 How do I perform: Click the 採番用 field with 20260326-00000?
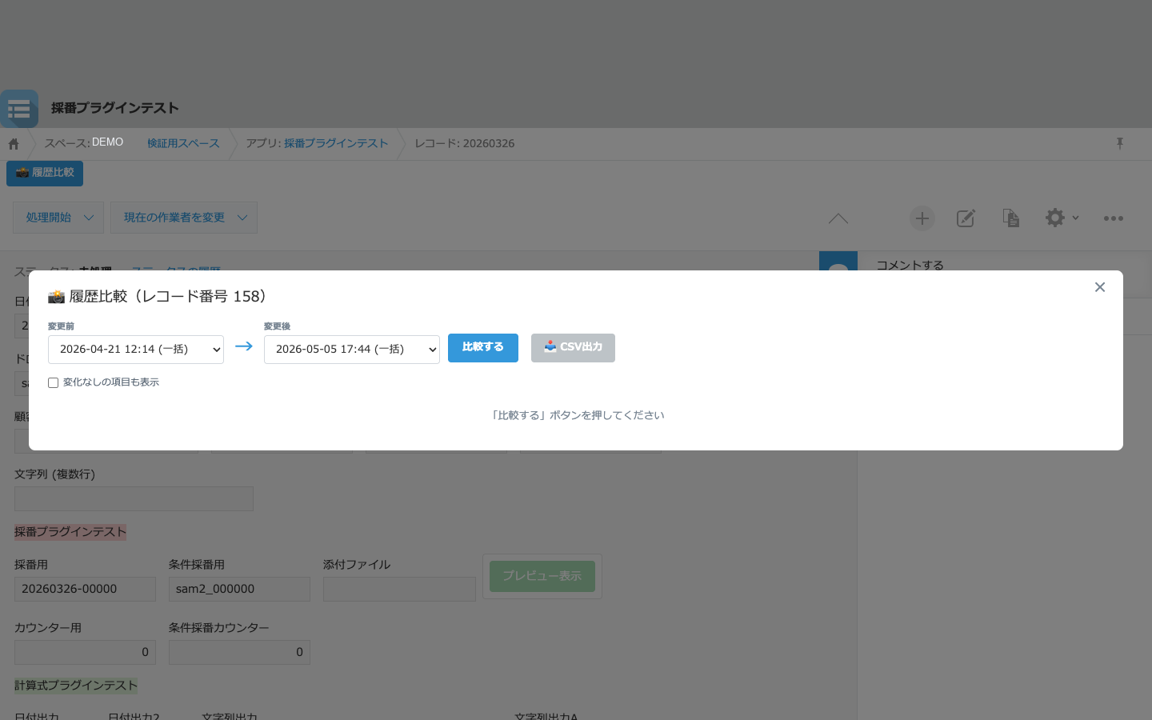[x=85, y=590]
